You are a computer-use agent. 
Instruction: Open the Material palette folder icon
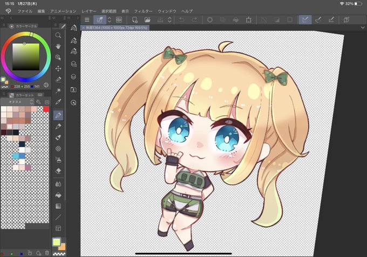coord(74,90)
